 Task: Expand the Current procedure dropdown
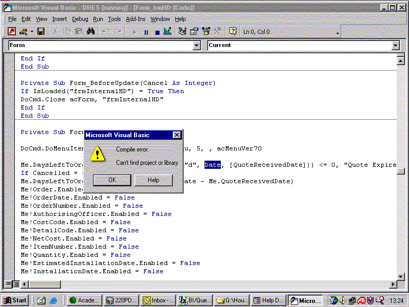click(395, 46)
